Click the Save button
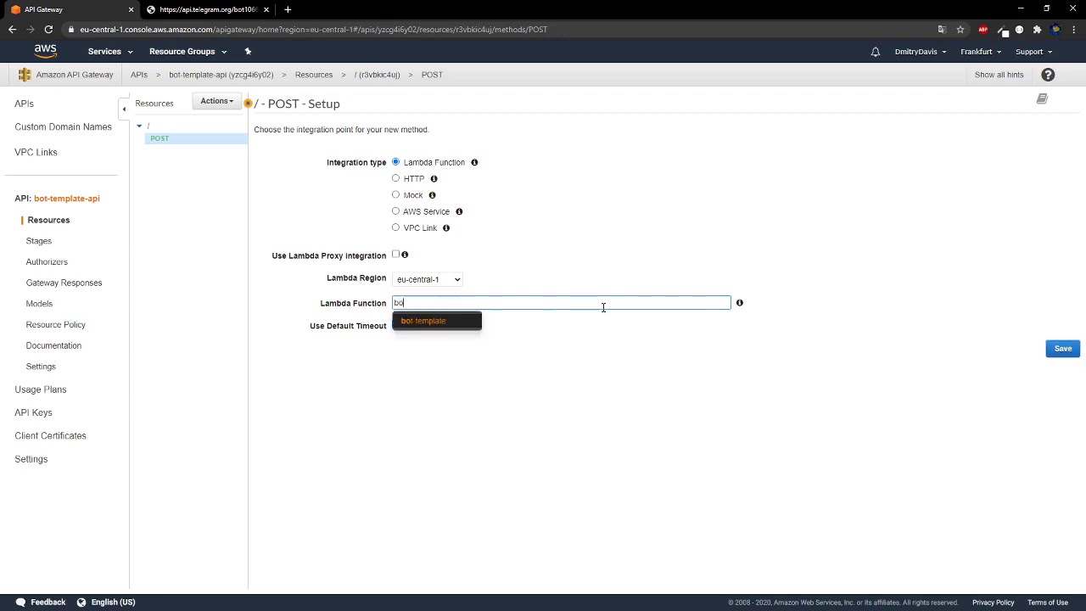The width and height of the screenshot is (1086, 611). pyautogui.click(x=1062, y=349)
